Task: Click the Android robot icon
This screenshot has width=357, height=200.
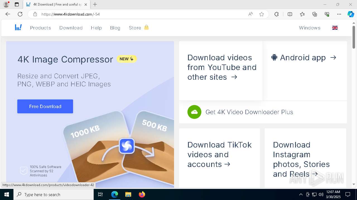Action: (x=274, y=57)
